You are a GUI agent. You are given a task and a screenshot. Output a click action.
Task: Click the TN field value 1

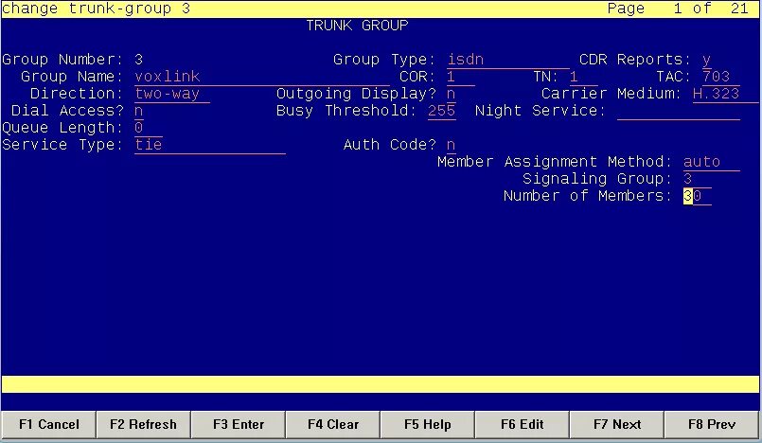[x=583, y=77]
